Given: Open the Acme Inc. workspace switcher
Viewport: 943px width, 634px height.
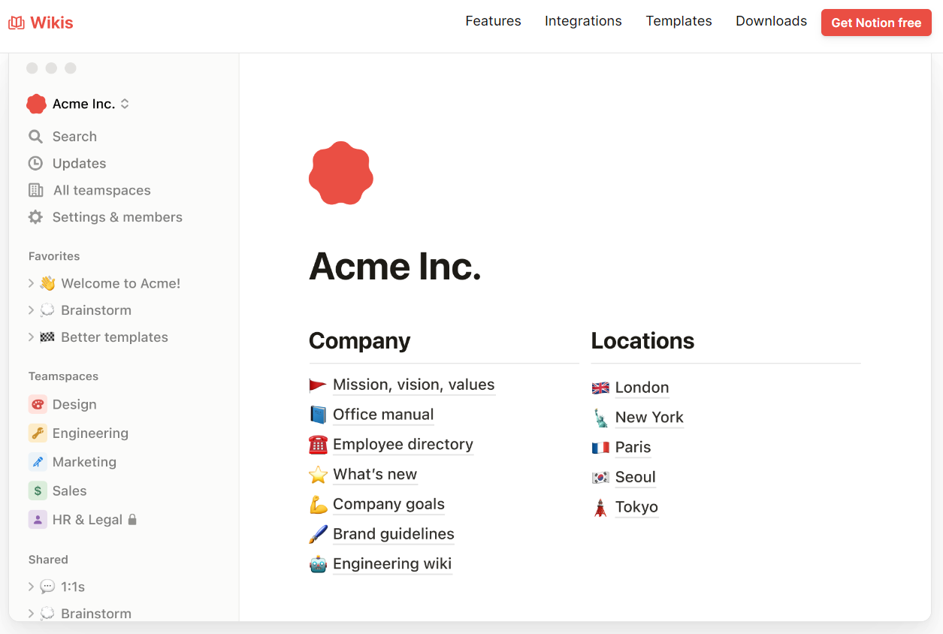Looking at the screenshot, I should click(x=78, y=104).
